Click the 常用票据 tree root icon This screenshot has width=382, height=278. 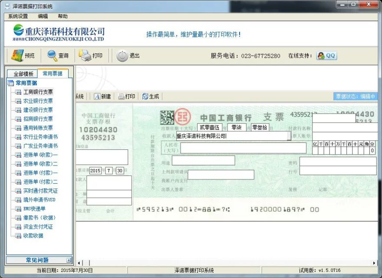(11, 83)
